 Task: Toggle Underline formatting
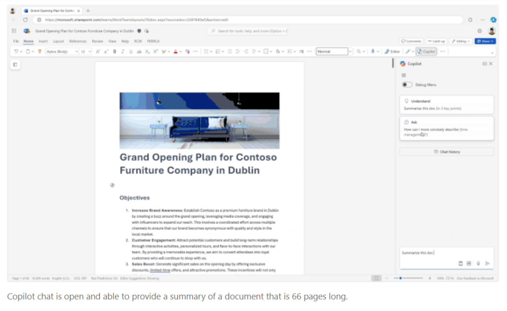(131, 52)
